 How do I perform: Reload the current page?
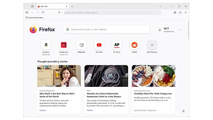coord(43,12)
